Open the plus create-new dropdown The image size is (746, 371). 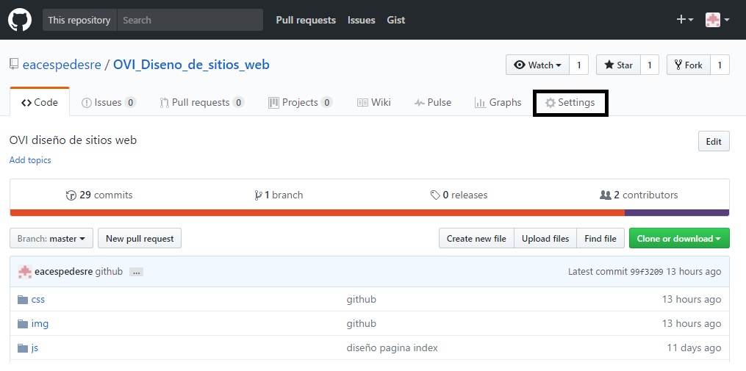click(x=684, y=20)
